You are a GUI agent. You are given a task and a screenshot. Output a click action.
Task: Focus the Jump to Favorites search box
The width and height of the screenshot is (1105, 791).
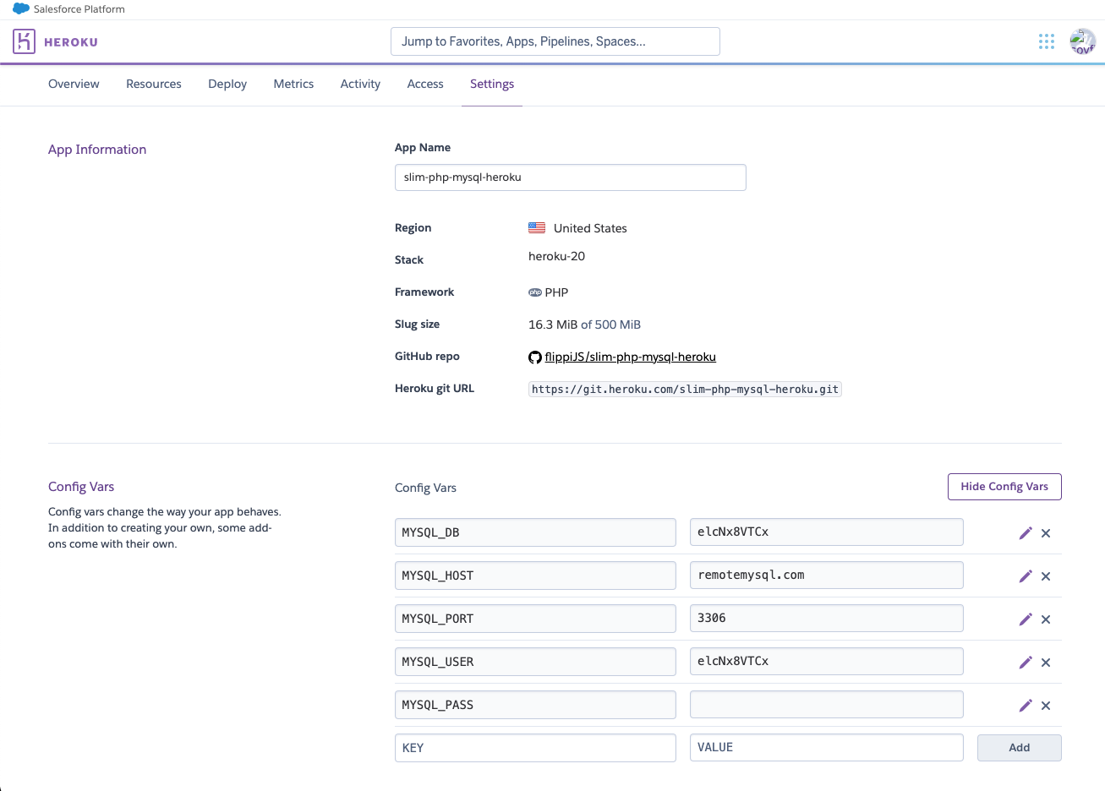coord(555,41)
